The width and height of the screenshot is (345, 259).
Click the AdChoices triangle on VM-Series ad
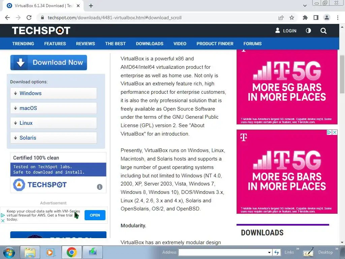[x=3, y=215]
